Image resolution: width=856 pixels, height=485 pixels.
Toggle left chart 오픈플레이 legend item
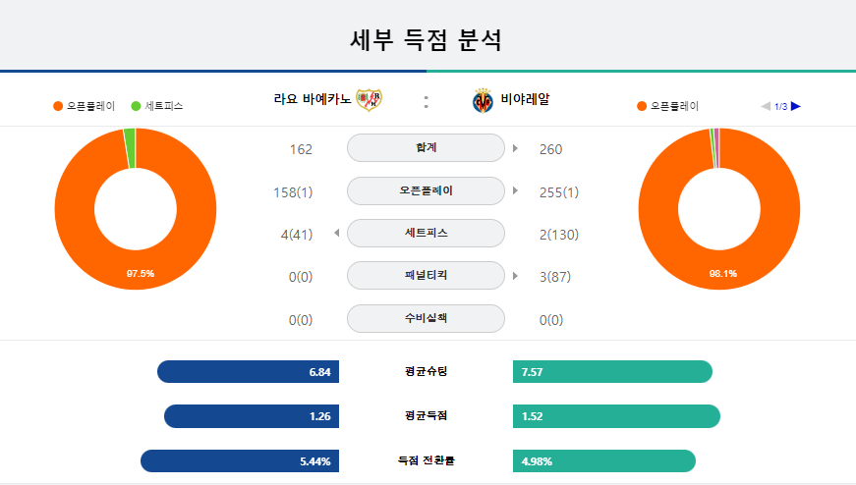pyautogui.click(x=85, y=106)
